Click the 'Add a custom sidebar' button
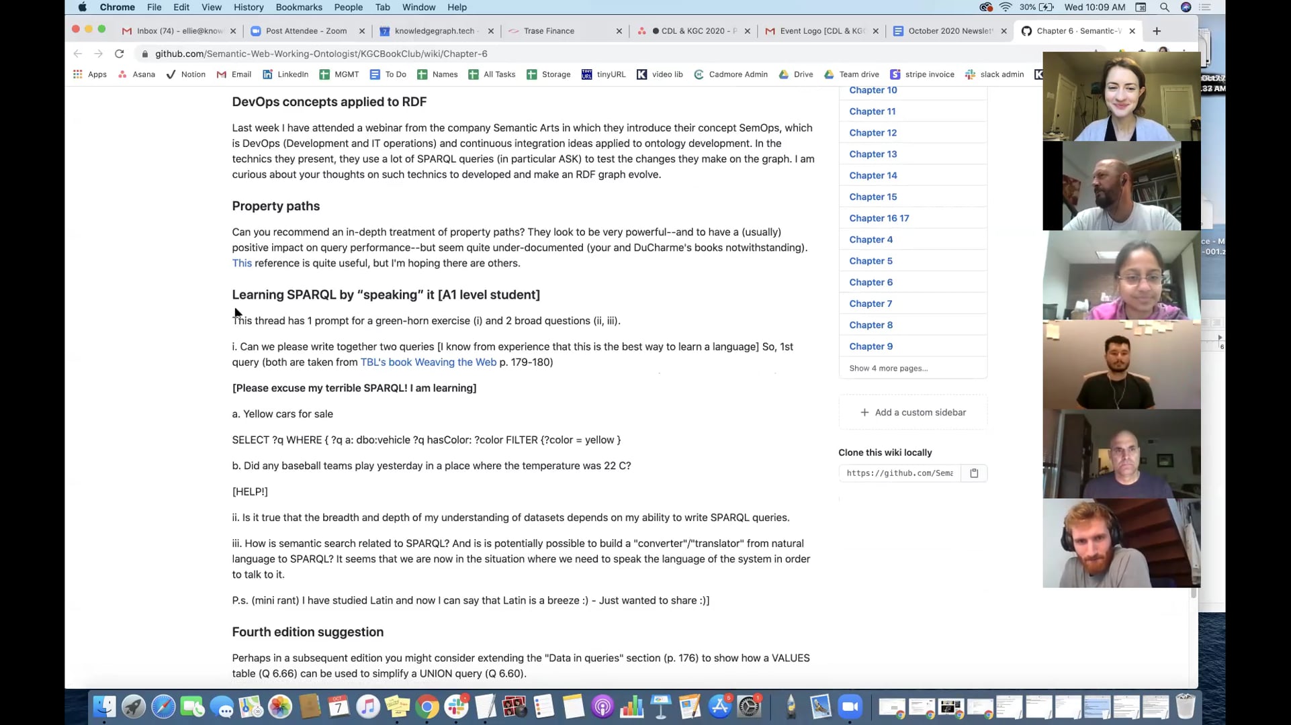Viewport: 1291px width, 725px height. 913,412
